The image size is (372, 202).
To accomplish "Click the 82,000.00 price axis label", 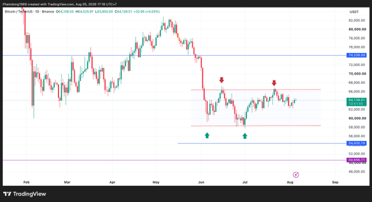I will pyautogui.click(x=357, y=20).
